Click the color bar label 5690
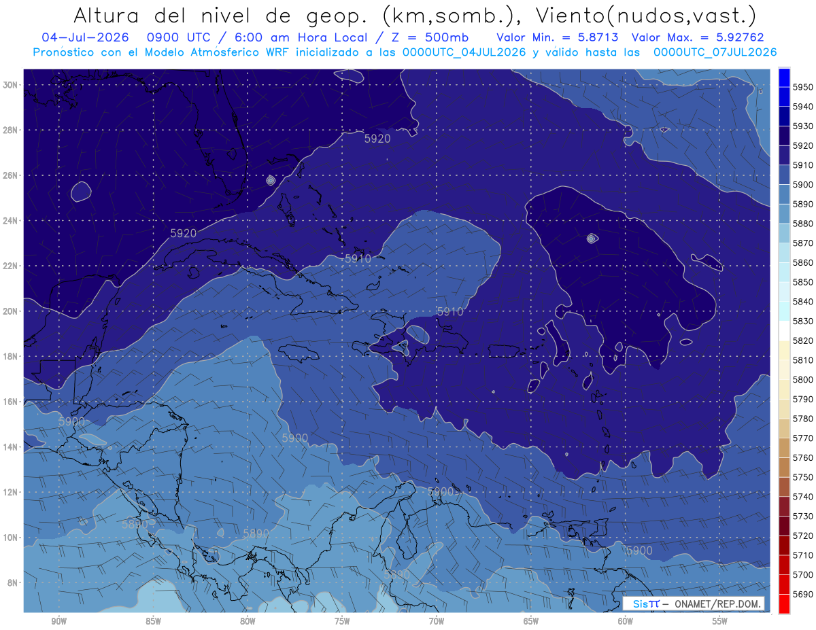The image size is (816, 630). point(803,595)
